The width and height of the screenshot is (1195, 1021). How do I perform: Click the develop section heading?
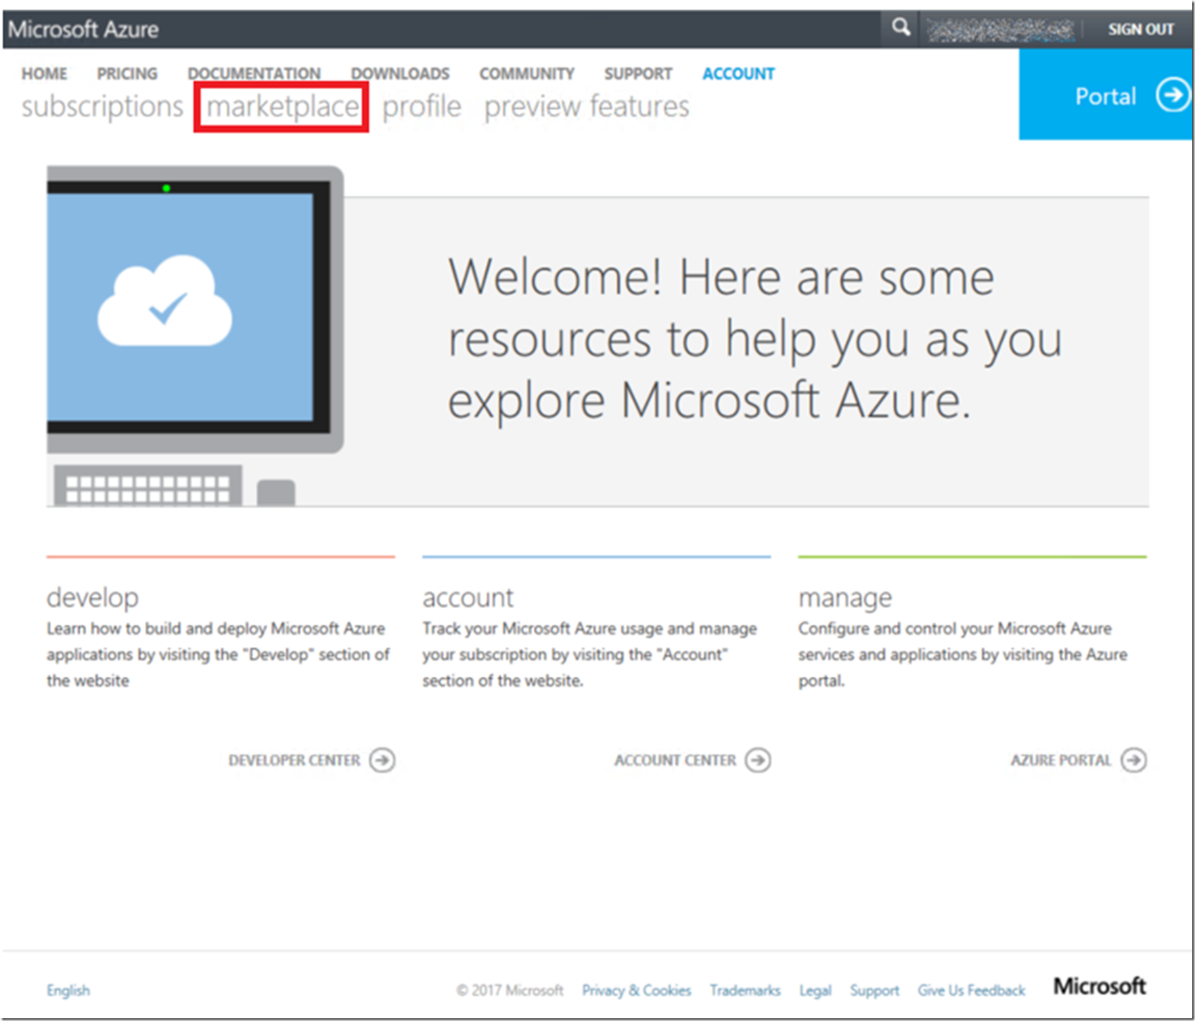(93, 597)
